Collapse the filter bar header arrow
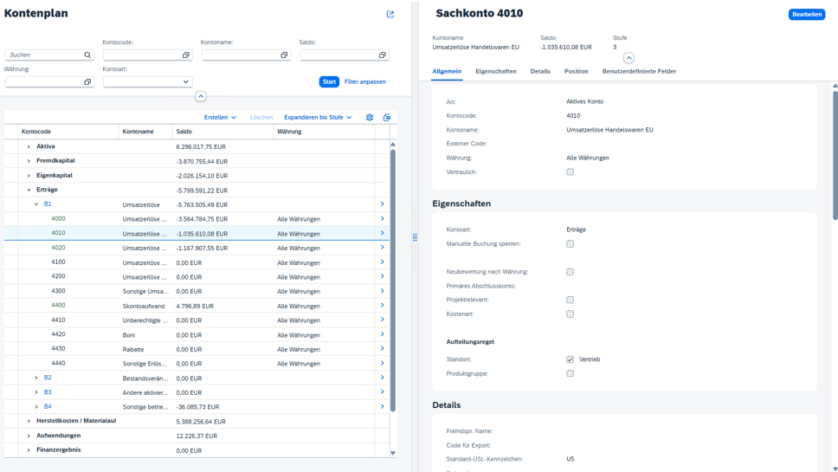838x472 pixels. tap(201, 96)
